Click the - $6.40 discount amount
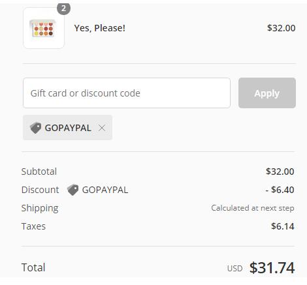This screenshot has width=307, height=285. [x=280, y=190]
